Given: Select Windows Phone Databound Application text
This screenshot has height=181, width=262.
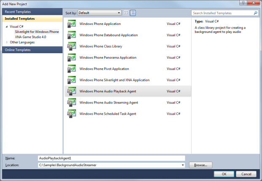Looking at the screenshot, I should (x=108, y=35).
